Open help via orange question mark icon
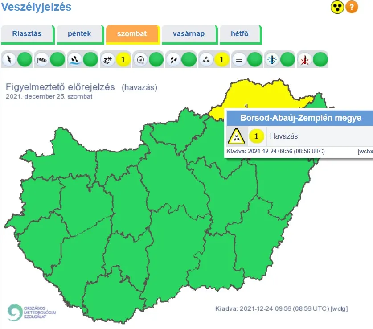373x329 pixels. [x=352, y=7]
